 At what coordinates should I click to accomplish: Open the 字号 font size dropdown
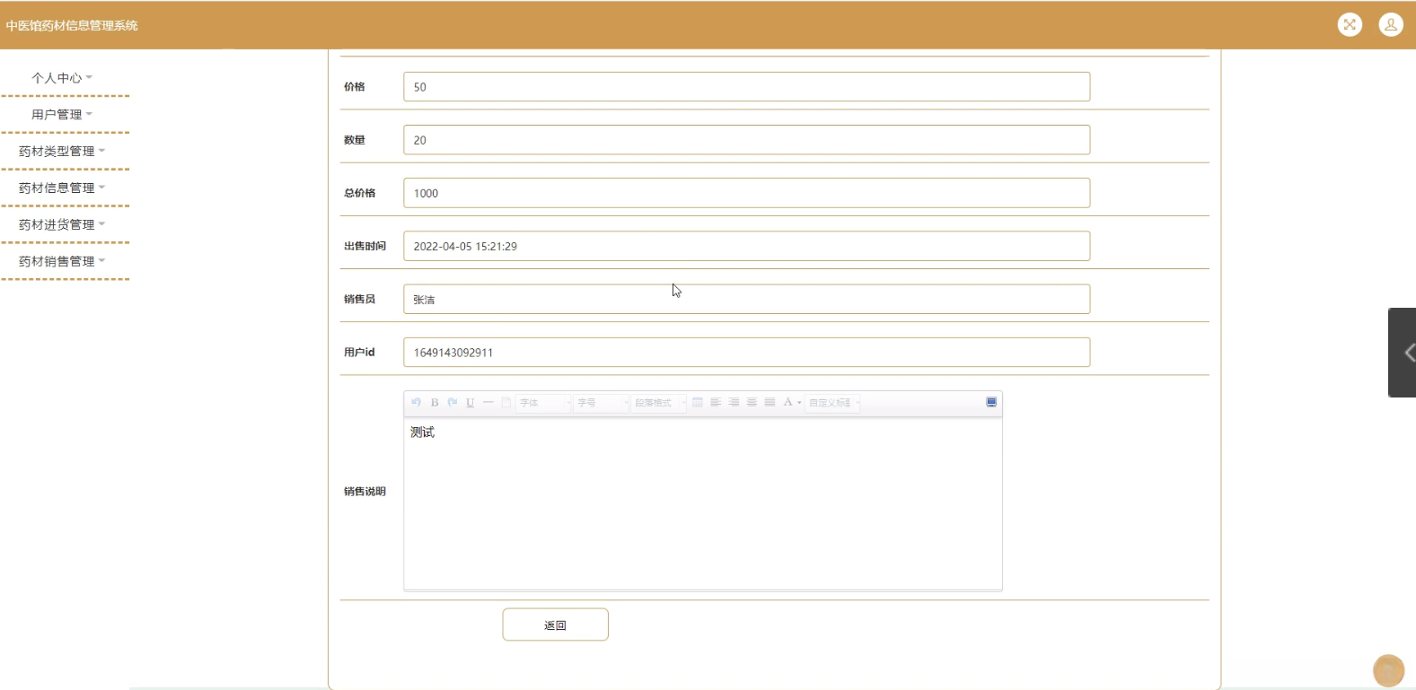(x=601, y=403)
